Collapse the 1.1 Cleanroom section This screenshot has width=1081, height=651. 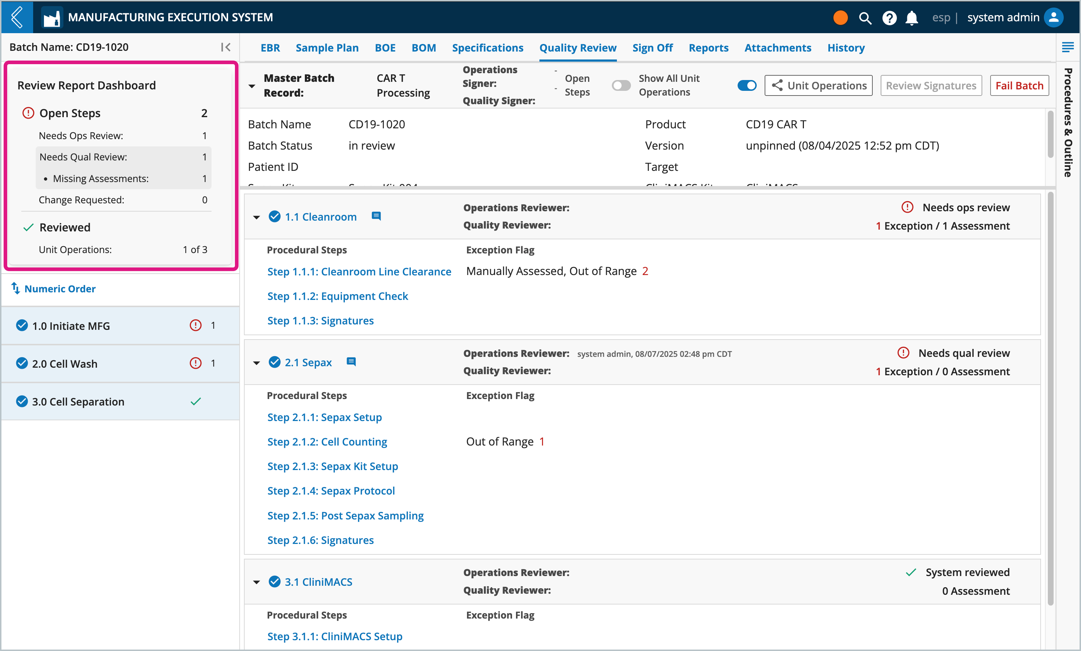click(257, 217)
